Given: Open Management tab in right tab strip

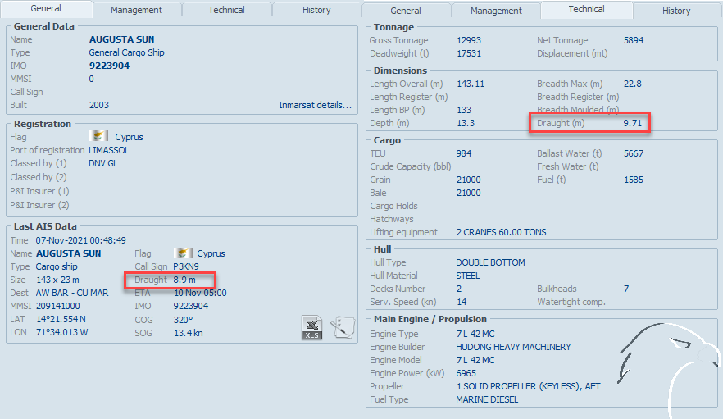Looking at the screenshot, I should point(496,11).
